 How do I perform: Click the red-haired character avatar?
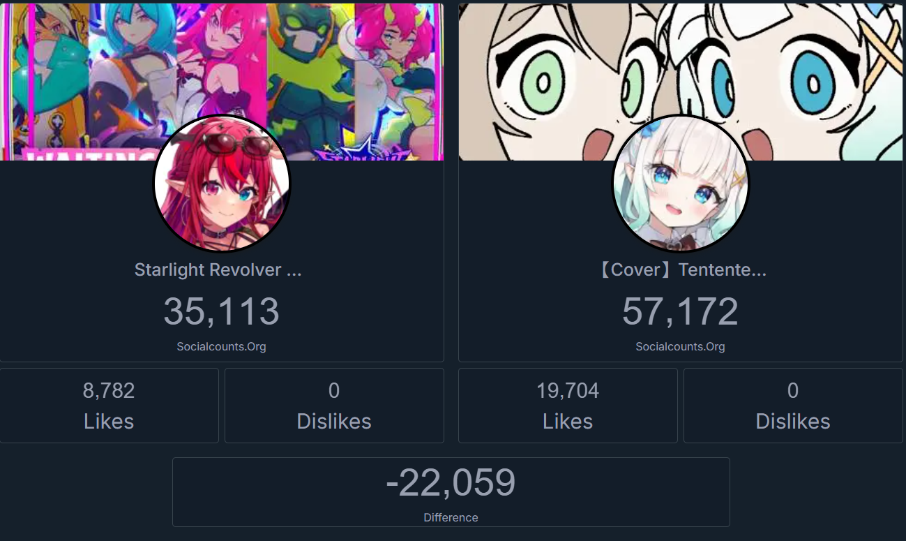coord(222,184)
